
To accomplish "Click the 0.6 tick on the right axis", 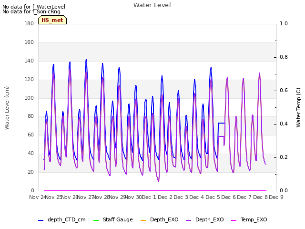I will (x=284, y=90).
